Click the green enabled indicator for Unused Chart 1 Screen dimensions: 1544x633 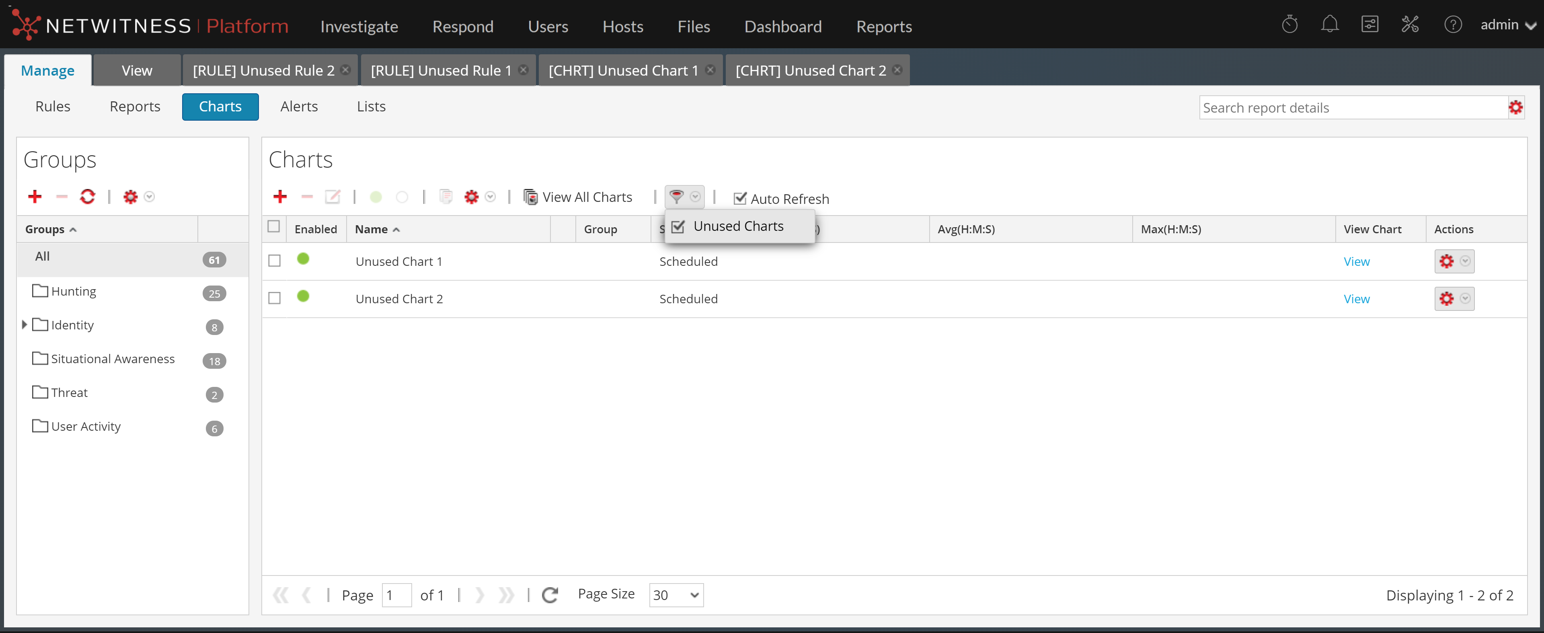(x=303, y=259)
